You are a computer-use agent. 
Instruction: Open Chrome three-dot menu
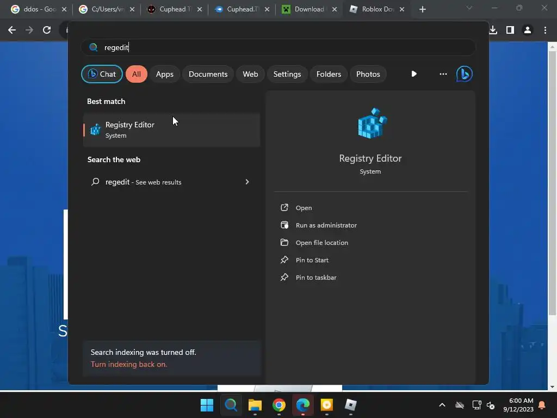545,30
